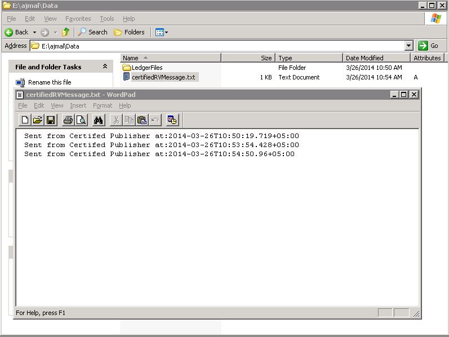Click the Undo icon in WordPad
Image resolution: width=449 pixels, height=337 pixels.
point(155,120)
